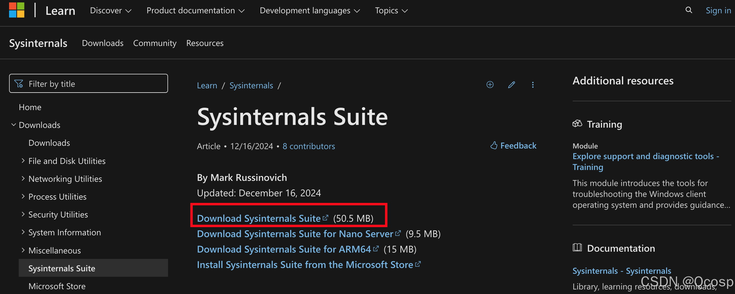This screenshot has width=735, height=294.
Task: Open the more options vertical dots
Action: [533, 85]
